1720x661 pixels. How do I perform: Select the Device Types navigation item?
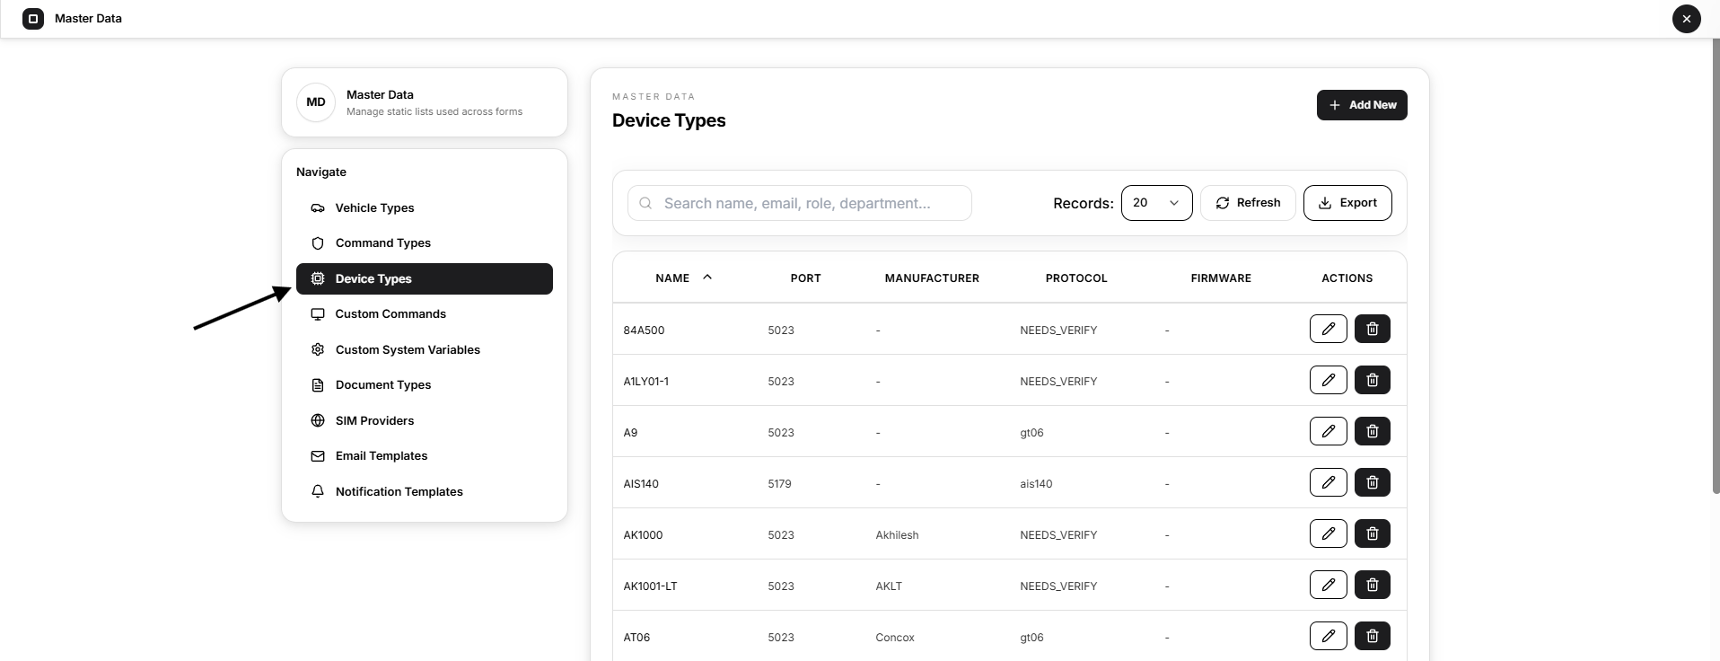(x=424, y=278)
